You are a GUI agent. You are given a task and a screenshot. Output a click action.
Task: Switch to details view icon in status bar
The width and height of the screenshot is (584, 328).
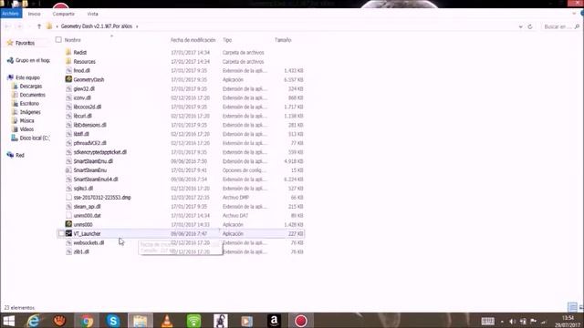572,307
